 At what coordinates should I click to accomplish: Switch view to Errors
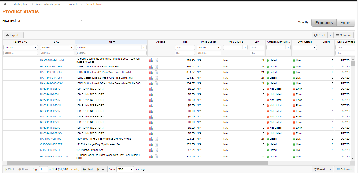346,23
